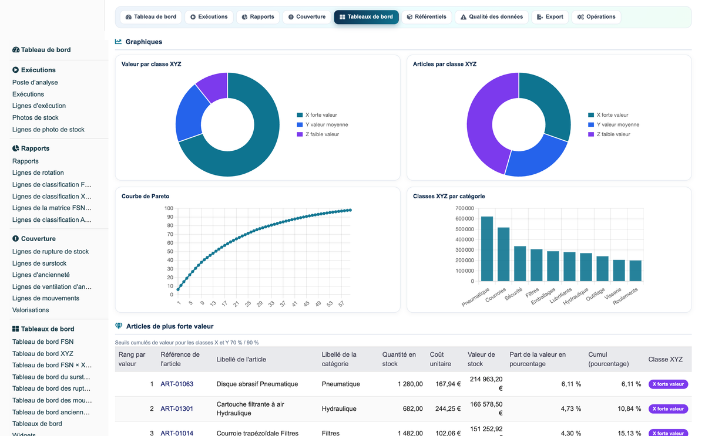705x436 pixels.
Task: Switch to the Exécutions tab
Action: (209, 17)
